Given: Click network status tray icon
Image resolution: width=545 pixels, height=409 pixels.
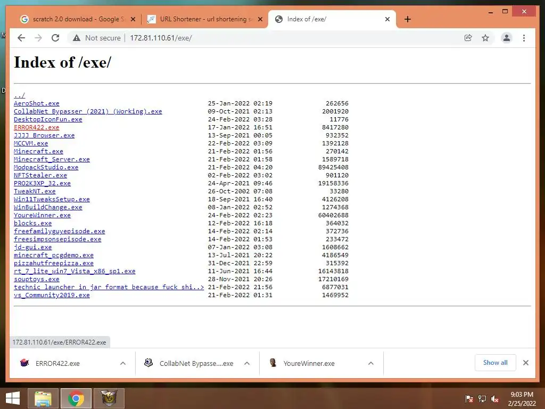Looking at the screenshot, I should (x=482, y=399).
